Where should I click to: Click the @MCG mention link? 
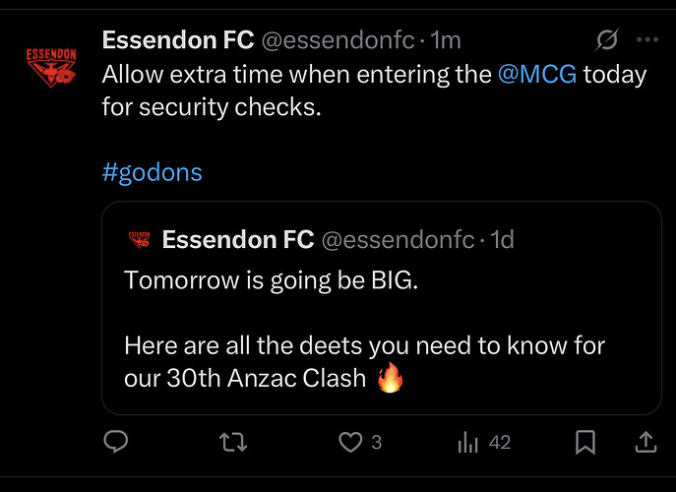click(538, 74)
